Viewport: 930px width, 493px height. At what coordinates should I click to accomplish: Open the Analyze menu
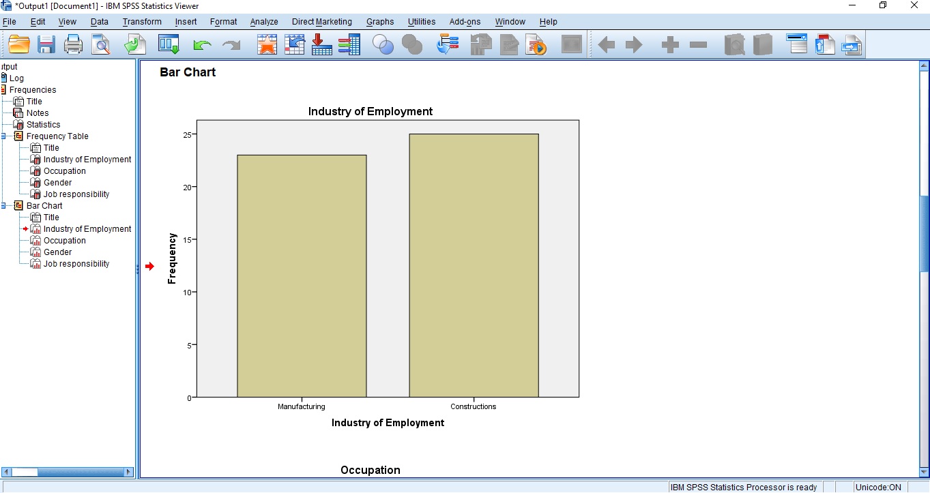(263, 21)
